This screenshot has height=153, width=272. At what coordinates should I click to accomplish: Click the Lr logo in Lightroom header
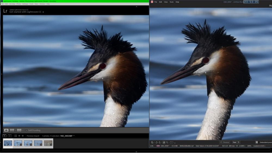coord(5,11)
